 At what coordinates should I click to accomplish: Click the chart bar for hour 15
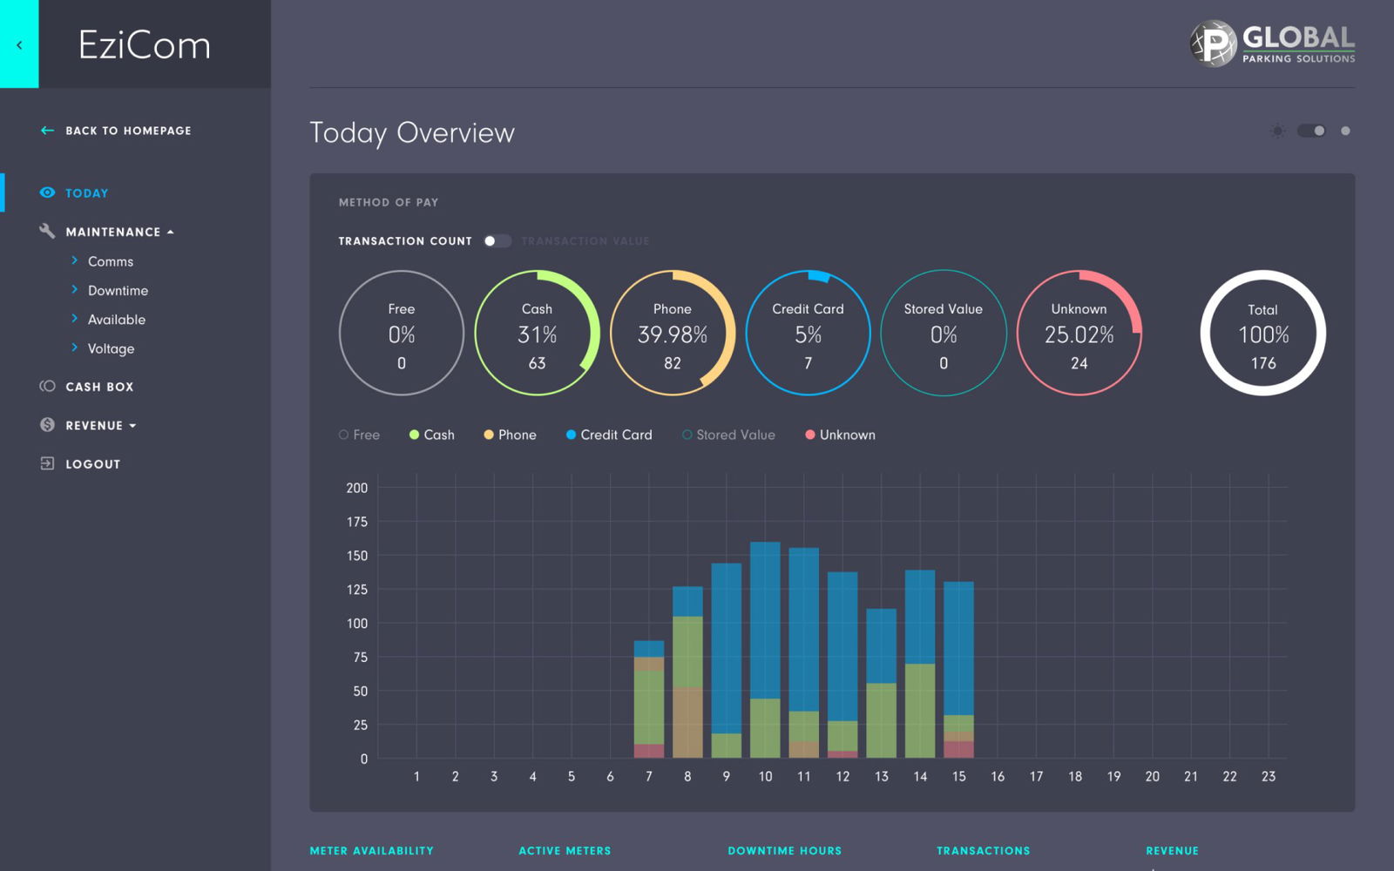[958, 670]
